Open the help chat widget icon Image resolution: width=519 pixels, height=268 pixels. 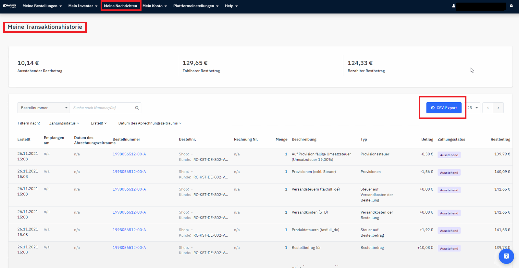[x=506, y=256]
